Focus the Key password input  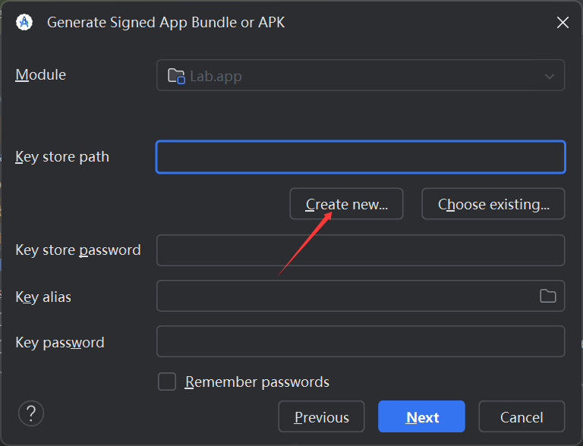point(360,341)
